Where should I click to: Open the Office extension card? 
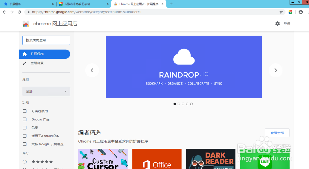[157, 159]
